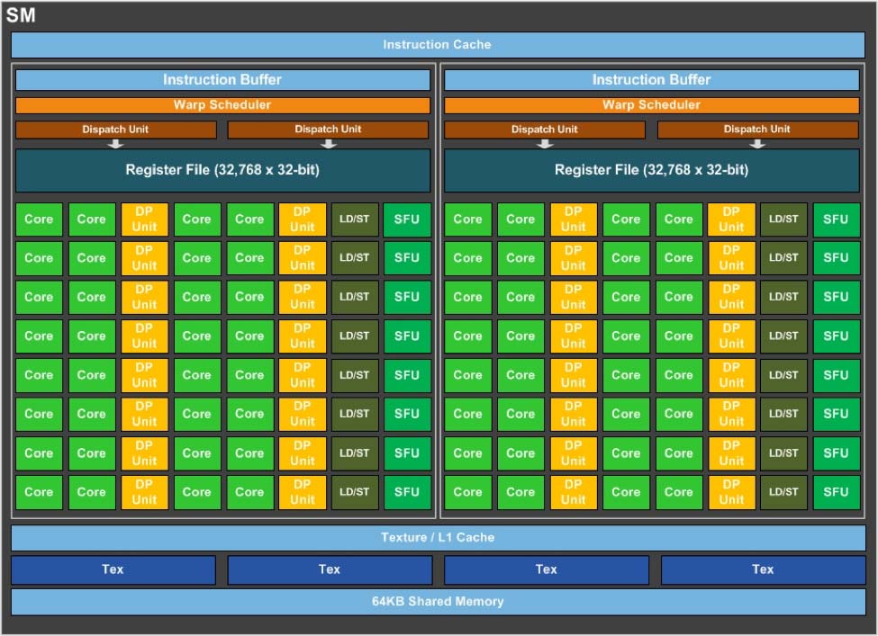Click the left Register File block
Image resolution: width=878 pixels, height=636 pixels.
(222, 170)
